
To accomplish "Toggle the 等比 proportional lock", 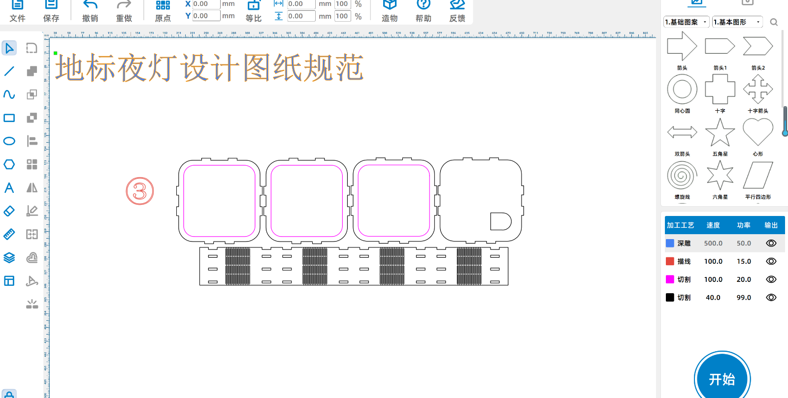I will point(254,11).
